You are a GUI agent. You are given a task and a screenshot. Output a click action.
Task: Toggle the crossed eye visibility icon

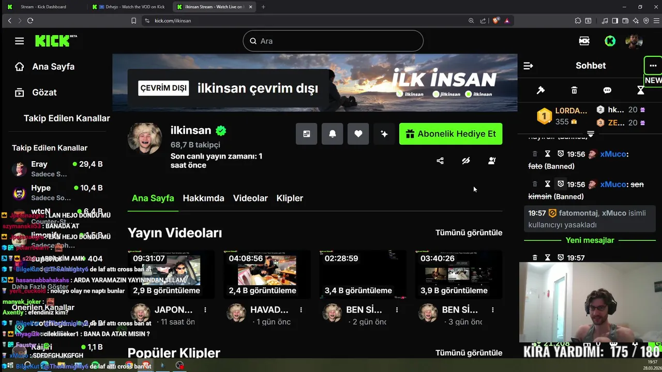tap(466, 161)
